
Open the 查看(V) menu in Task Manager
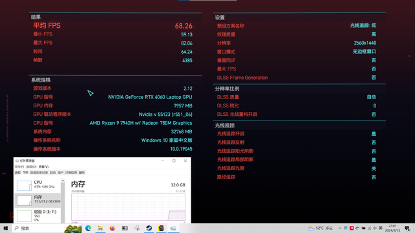pyautogui.click(x=43, y=167)
